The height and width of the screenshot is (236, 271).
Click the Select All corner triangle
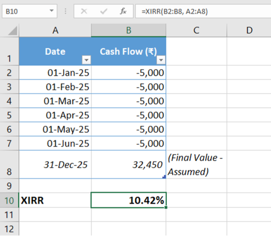point(13,30)
